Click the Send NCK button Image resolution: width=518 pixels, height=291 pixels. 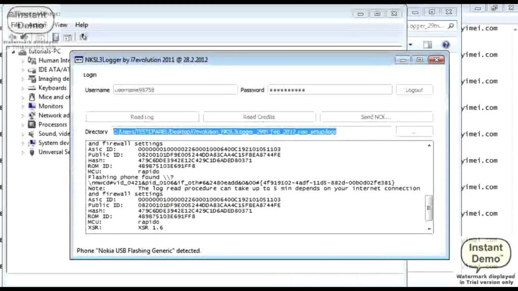click(x=376, y=117)
